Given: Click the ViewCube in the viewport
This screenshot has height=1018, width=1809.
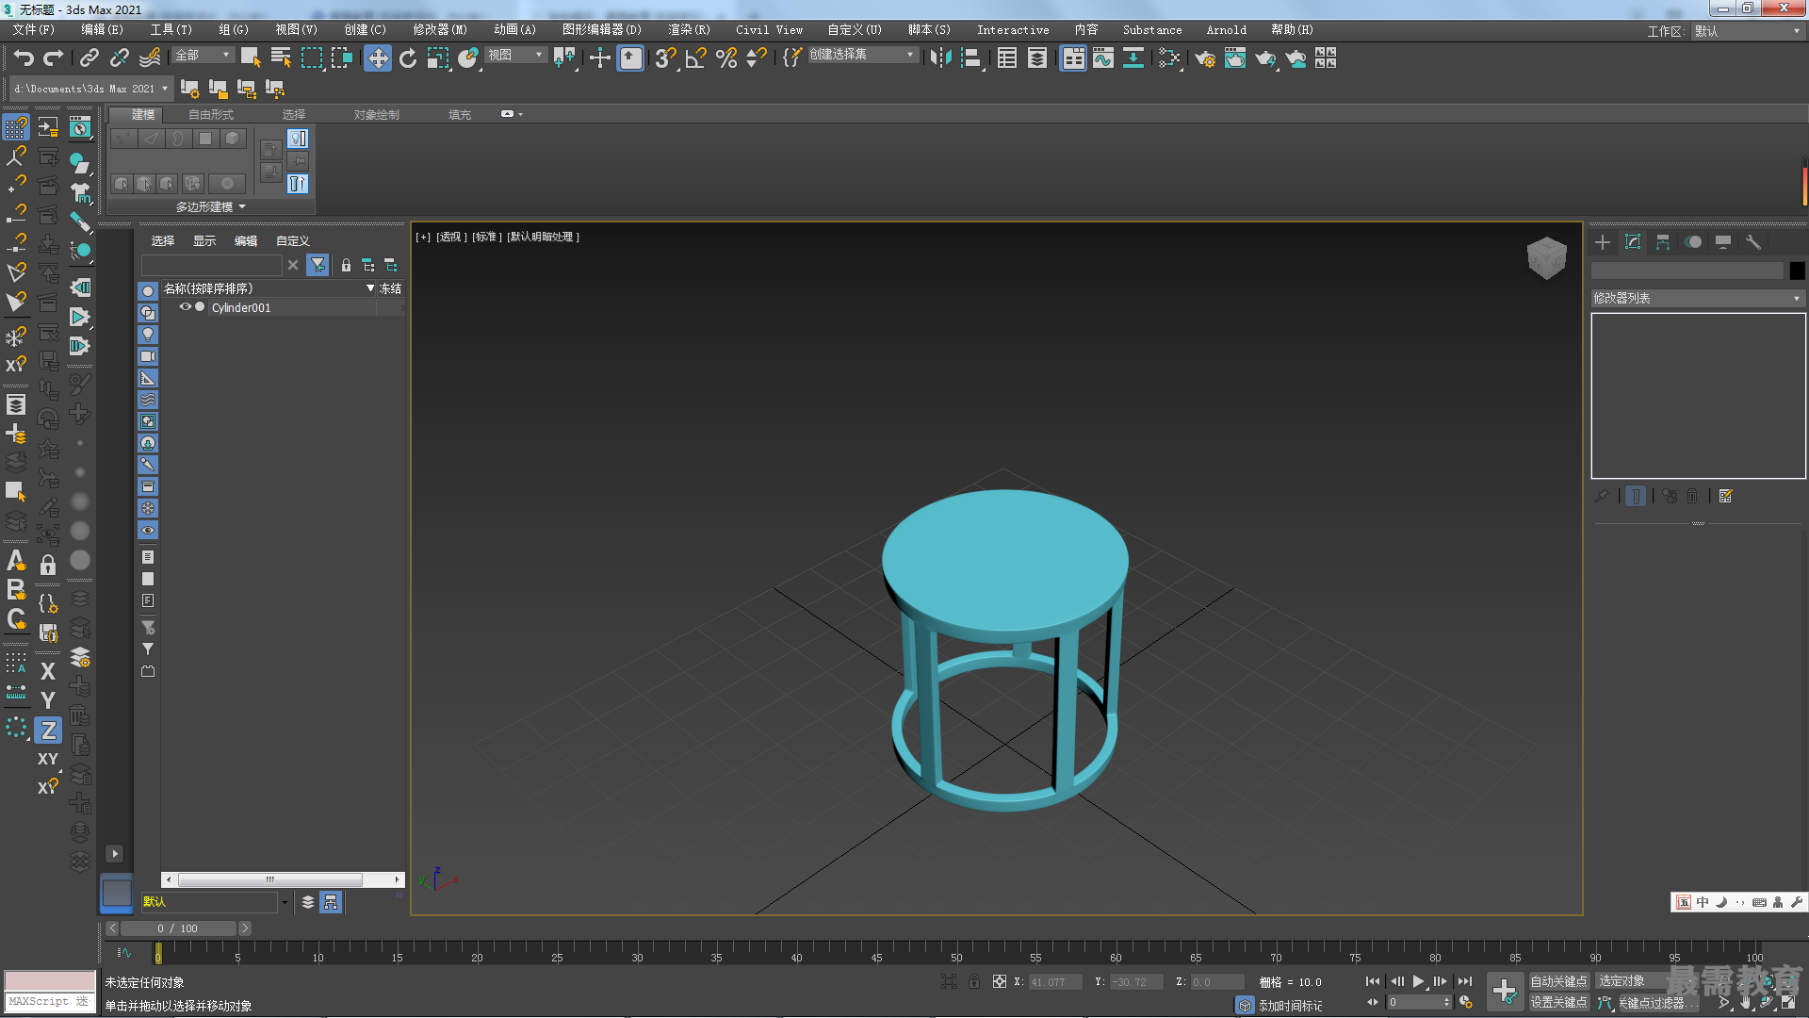Looking at the screenshot, I should 1546,257.
